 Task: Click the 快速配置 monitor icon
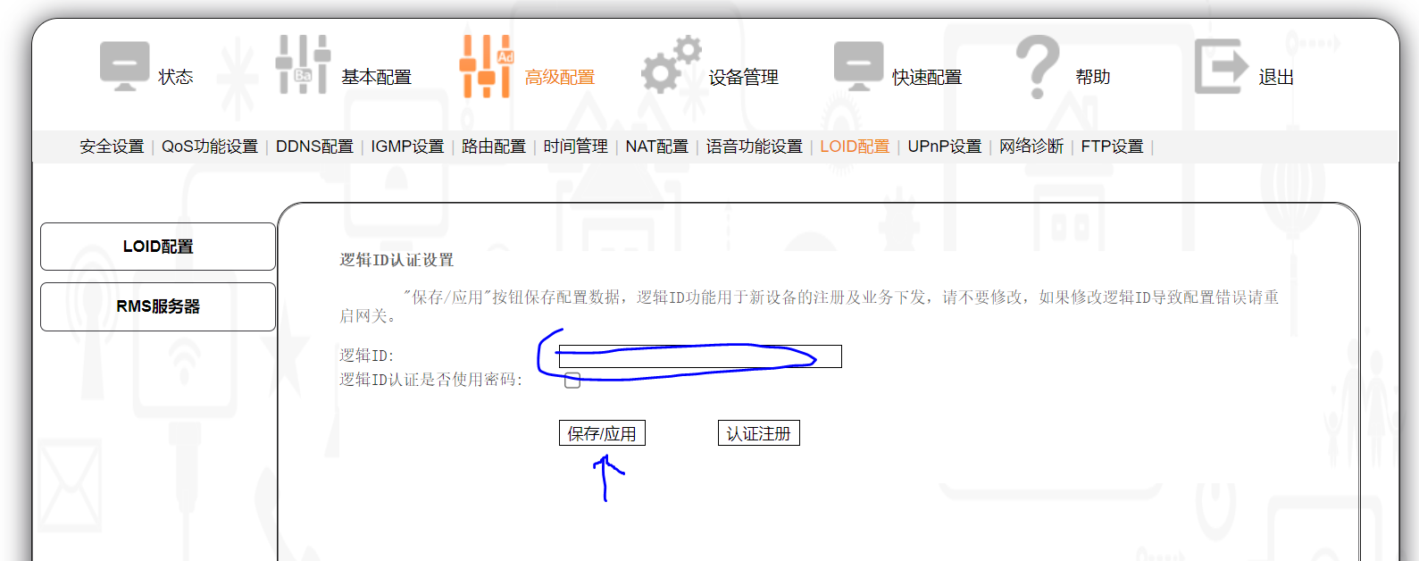coord(858,66)
